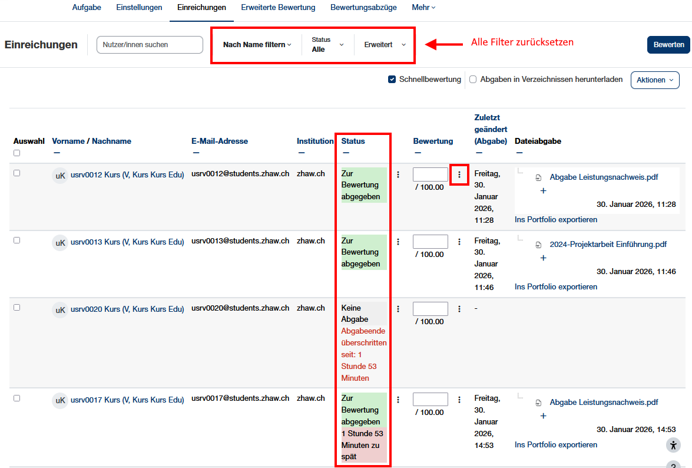Open grading actions menu for usrv0017
The height and width of the screenshot is (468, 692).
[x=459, y=400]
